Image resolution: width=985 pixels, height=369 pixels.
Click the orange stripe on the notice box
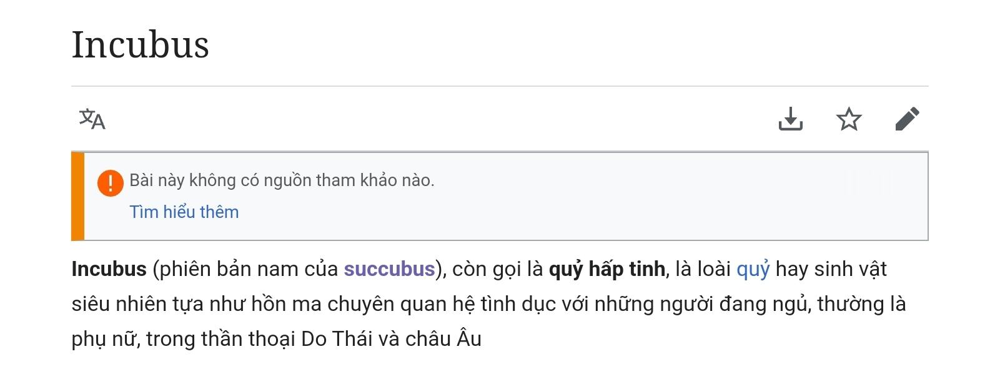(x=78, y=196)
